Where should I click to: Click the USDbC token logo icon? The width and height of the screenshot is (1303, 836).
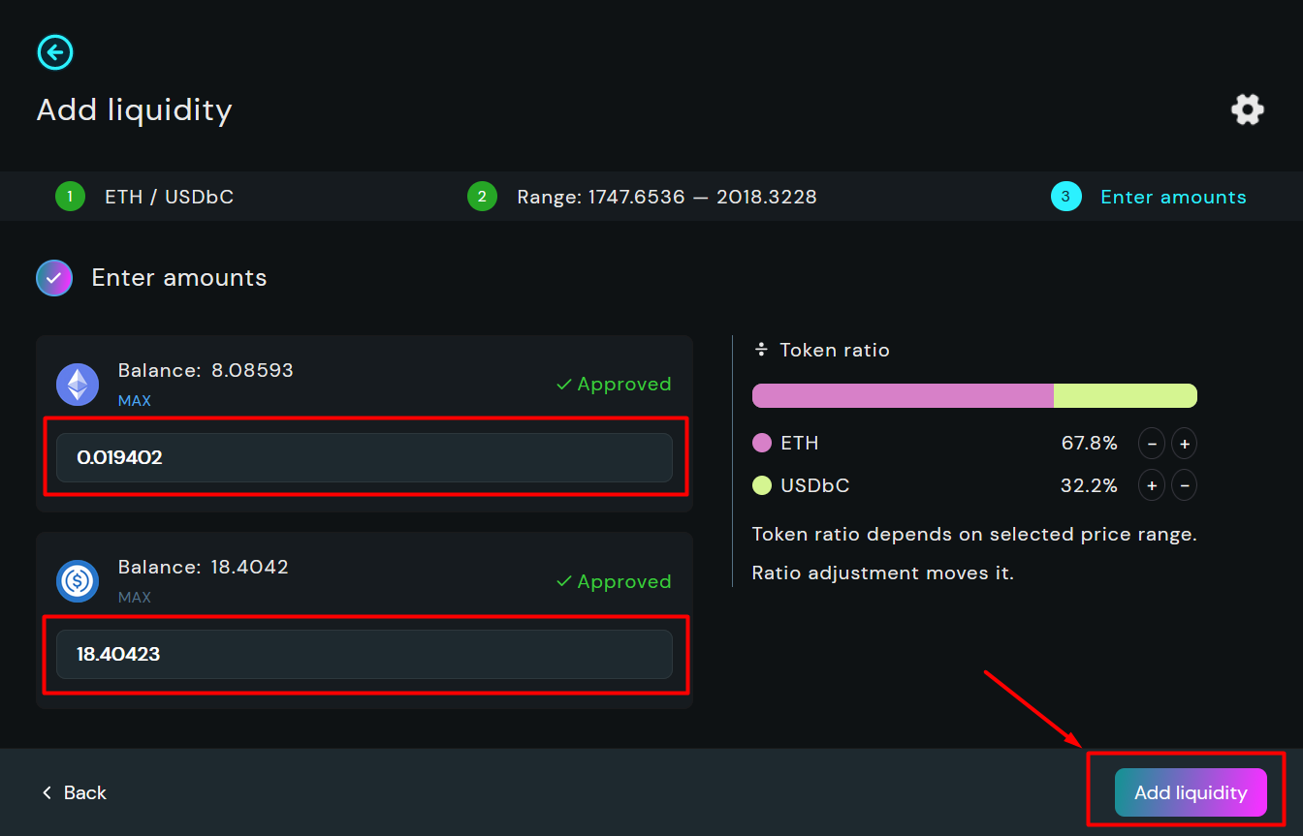[78, 581]
